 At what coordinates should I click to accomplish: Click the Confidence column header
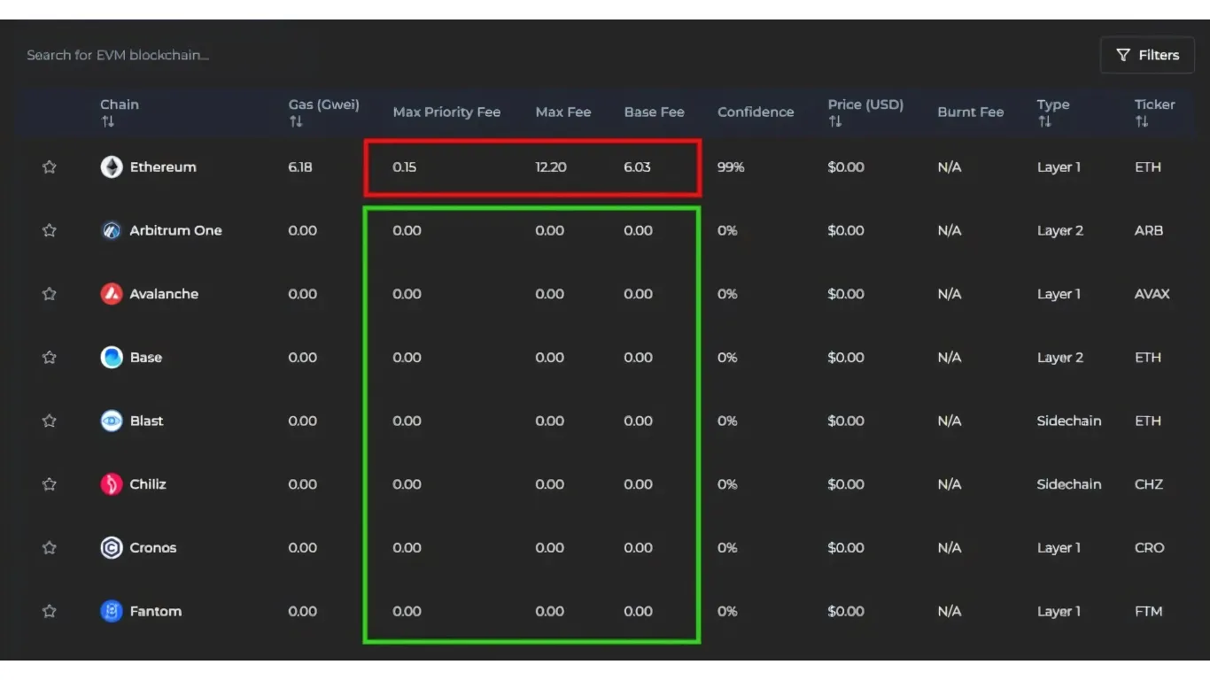tap(756, 112)
